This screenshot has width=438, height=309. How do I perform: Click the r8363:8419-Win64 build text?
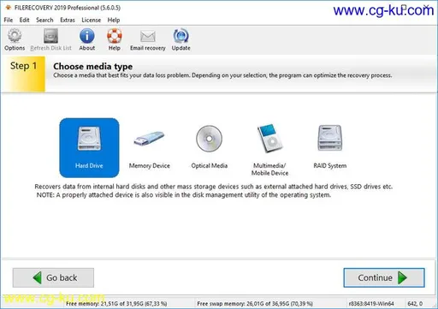click(371, 304)
